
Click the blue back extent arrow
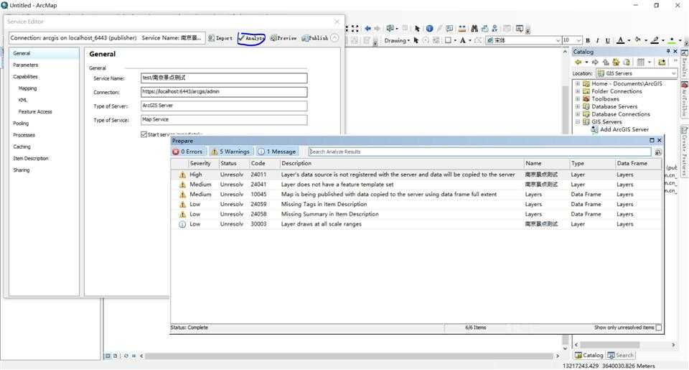click(367, 29)
